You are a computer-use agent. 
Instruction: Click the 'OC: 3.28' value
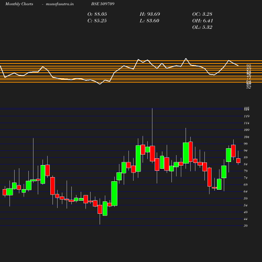coord(202,14)
